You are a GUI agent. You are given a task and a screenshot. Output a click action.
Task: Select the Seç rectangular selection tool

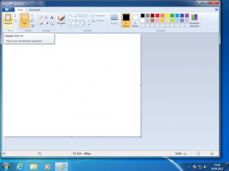[25, 18]
